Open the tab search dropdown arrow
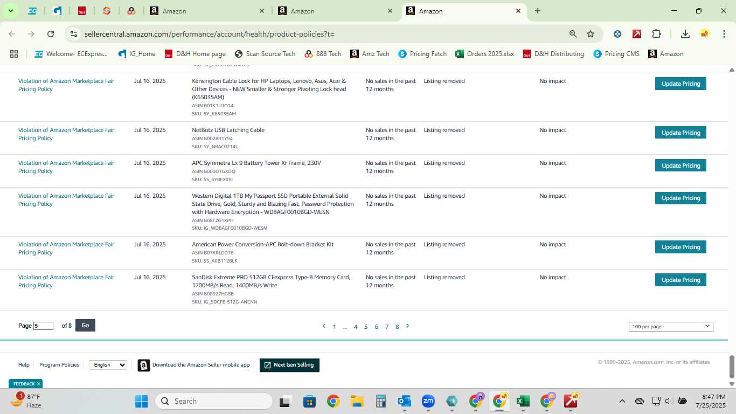The height and width of the screenshot is (414, 736). coord(10,11)
